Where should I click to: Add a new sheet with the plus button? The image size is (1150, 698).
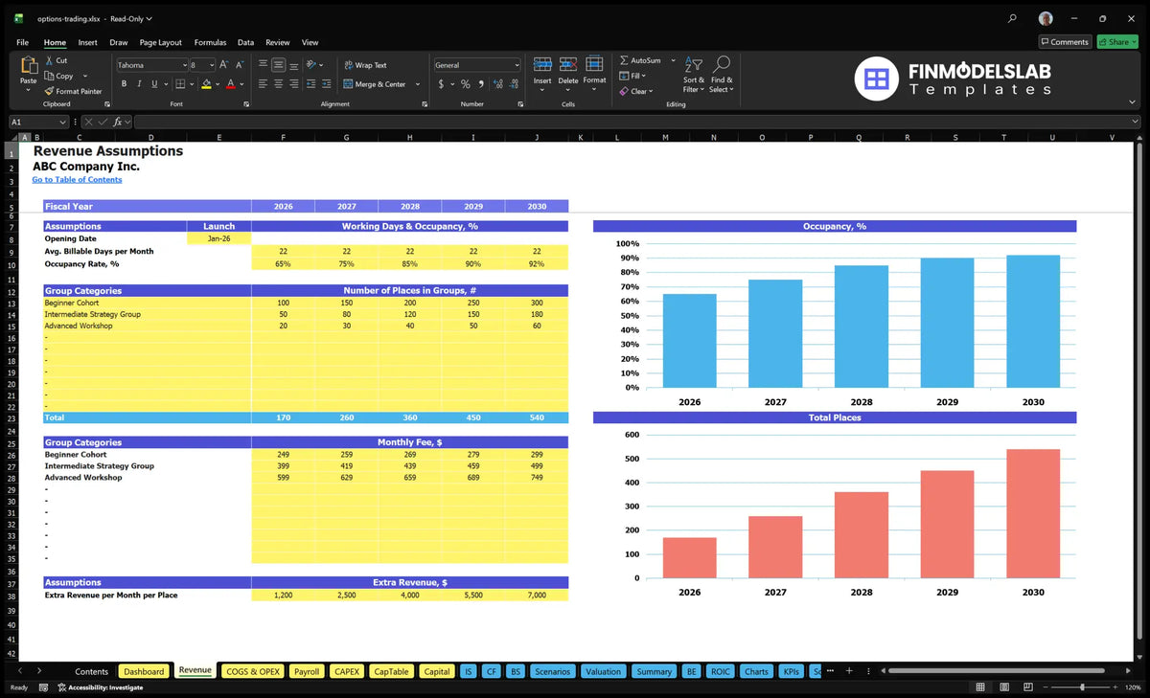[x=848, y=671]
